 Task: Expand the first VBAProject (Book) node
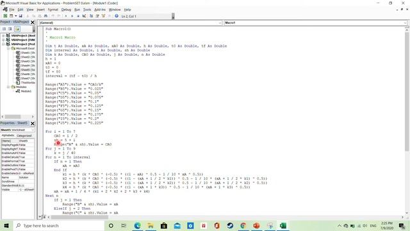point(3,35)
